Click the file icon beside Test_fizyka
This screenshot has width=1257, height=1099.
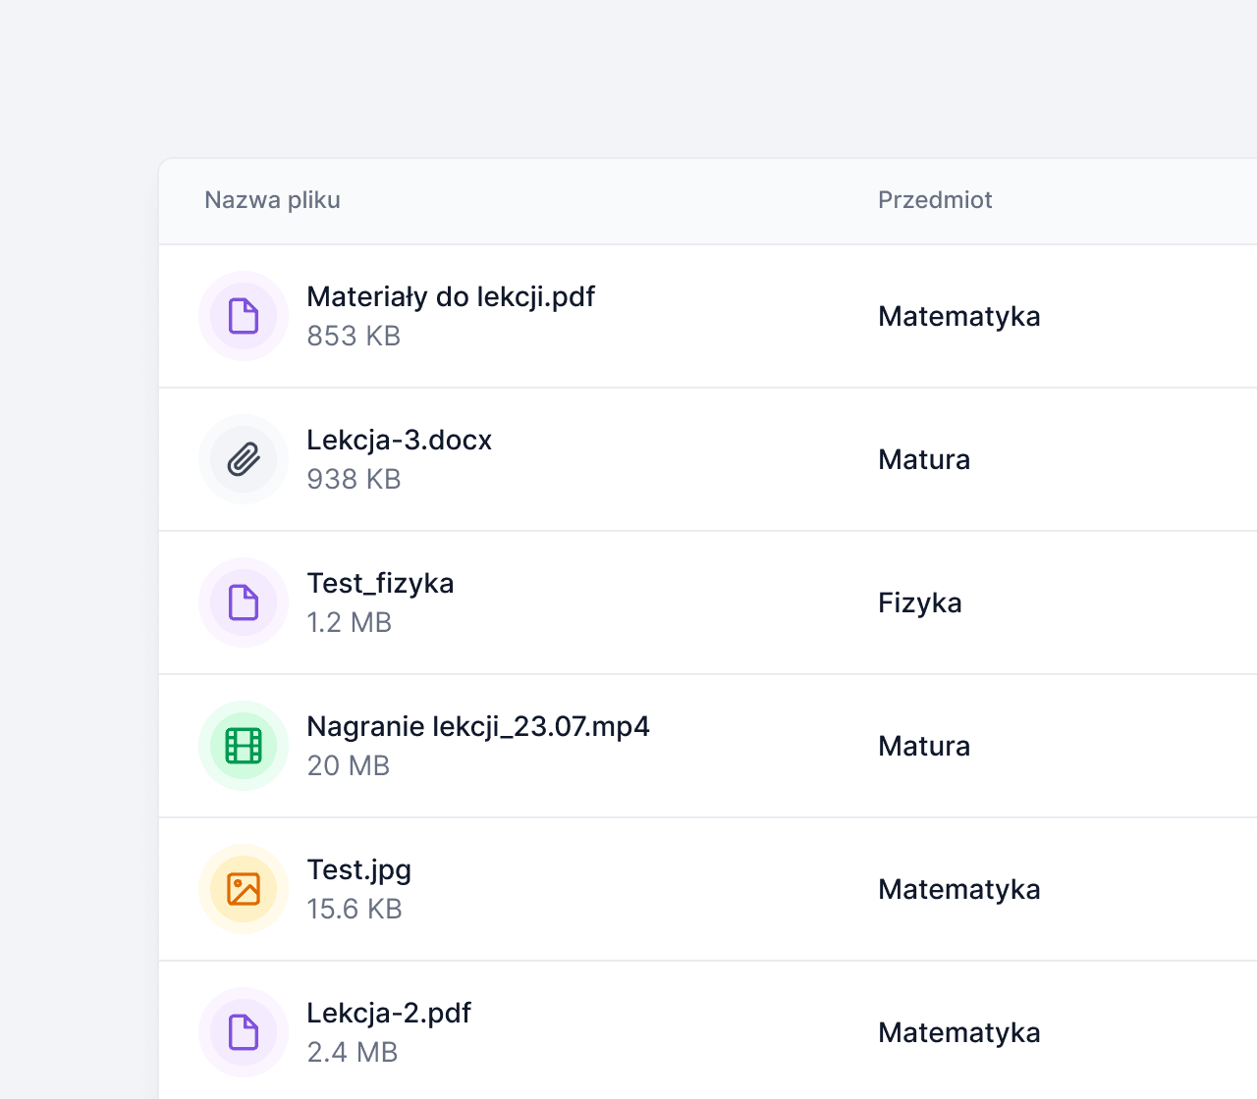click(x=244, y=602)
